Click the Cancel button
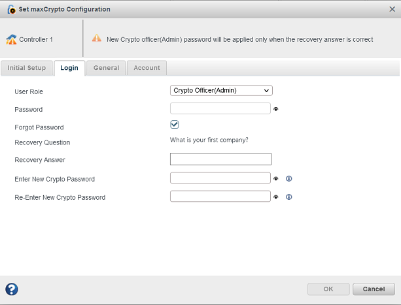401x305 pixels. coord(374,289)
